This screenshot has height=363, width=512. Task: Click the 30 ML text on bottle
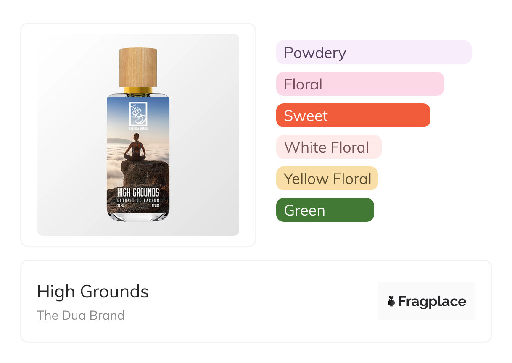(121, 205)
